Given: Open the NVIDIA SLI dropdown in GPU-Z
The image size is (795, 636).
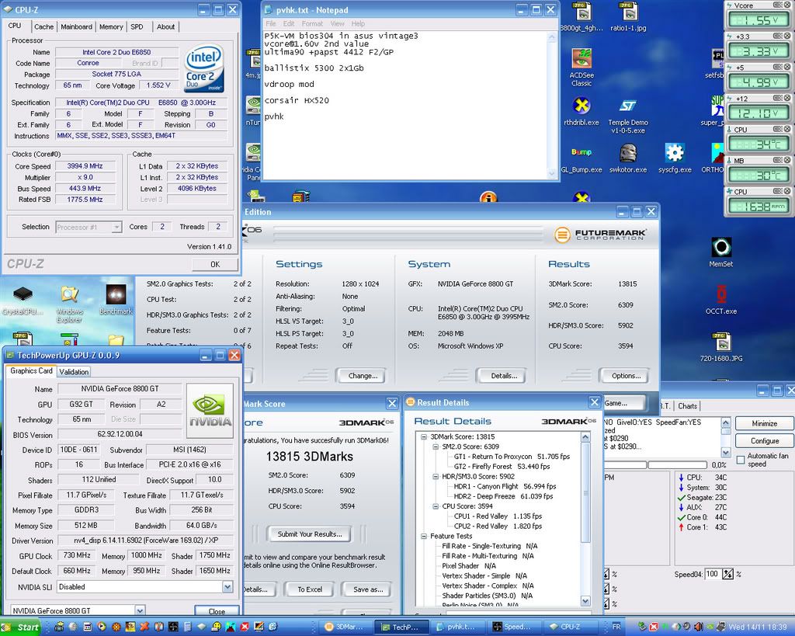Looking at the screenshot, I should click(x=227, y=587).
